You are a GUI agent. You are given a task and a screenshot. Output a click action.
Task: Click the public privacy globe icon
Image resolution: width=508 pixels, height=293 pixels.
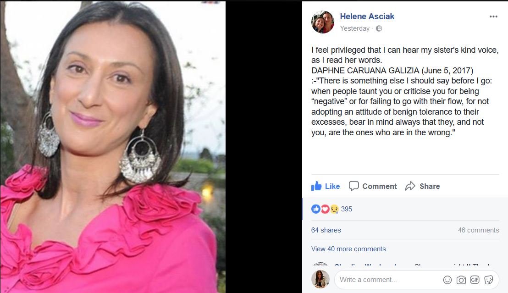click(379, 28)
